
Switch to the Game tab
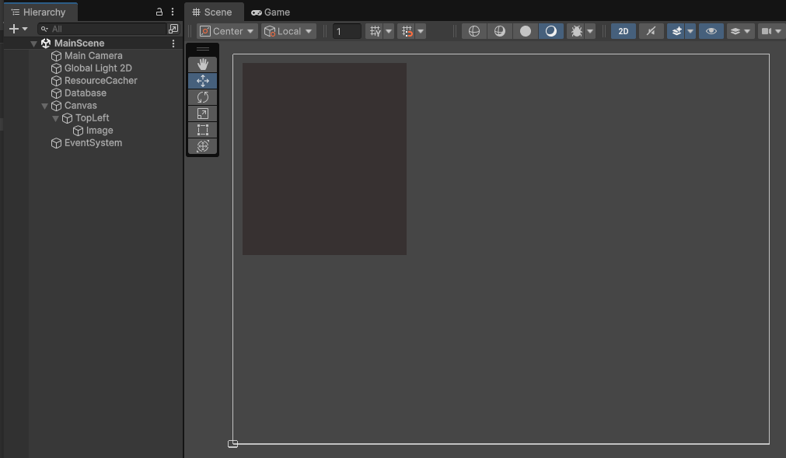(x=271, y=12)
